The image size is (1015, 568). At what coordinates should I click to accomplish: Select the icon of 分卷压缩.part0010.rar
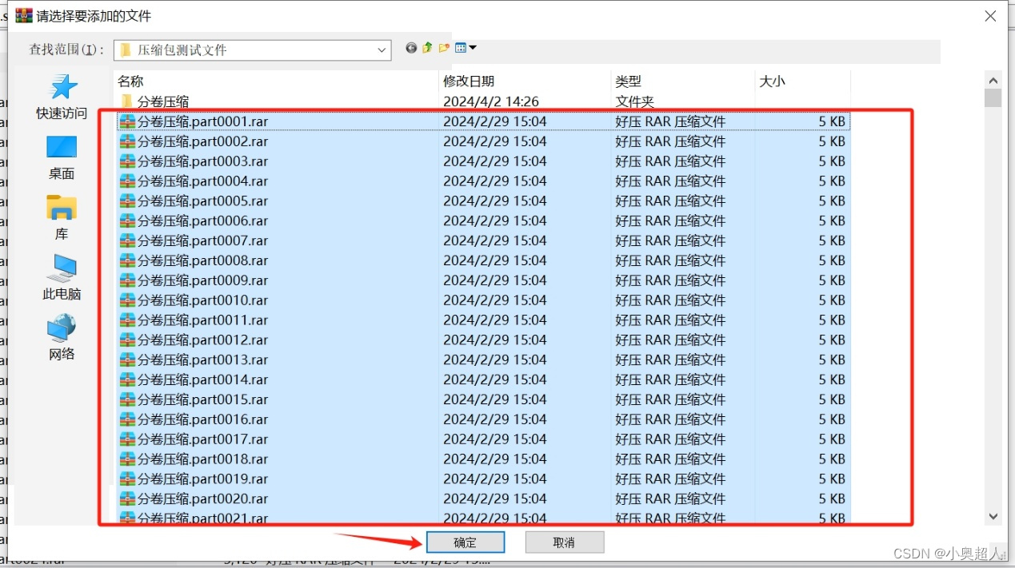[x=127, y=300]
